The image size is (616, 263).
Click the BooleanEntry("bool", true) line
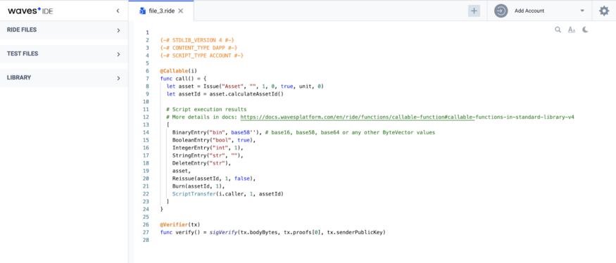coord(214,140)
